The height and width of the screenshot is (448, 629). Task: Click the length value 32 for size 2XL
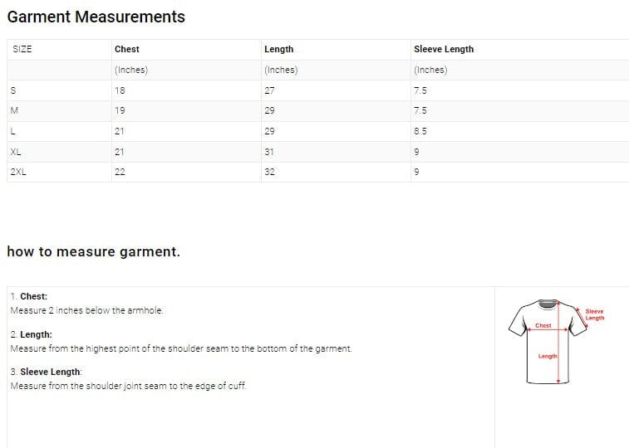tap(269, 172)
